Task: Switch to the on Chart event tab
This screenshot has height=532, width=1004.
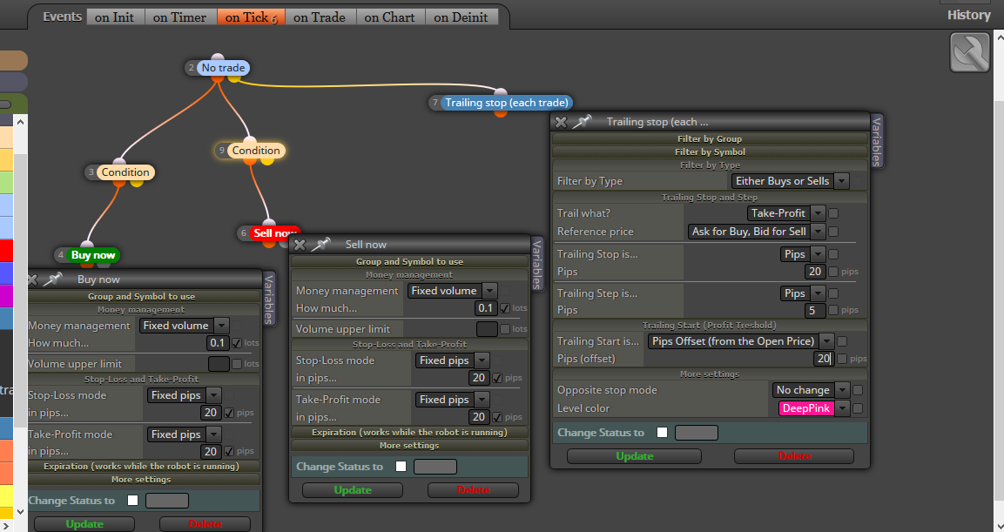Action: coord(390,17)
